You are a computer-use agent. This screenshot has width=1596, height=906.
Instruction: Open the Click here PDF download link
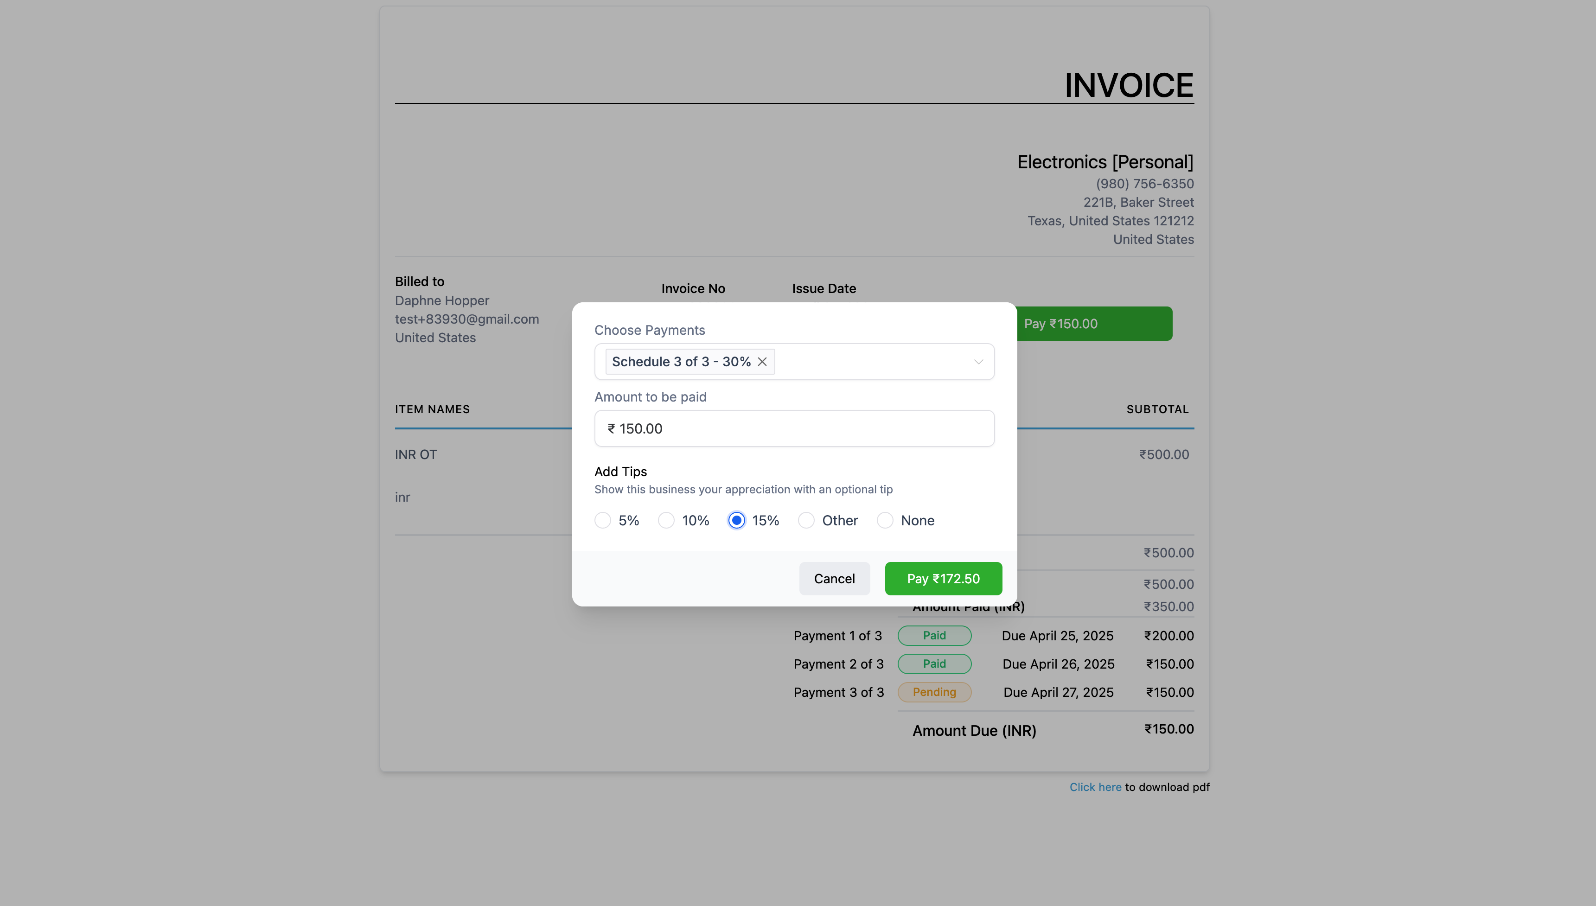[1095, 787]
